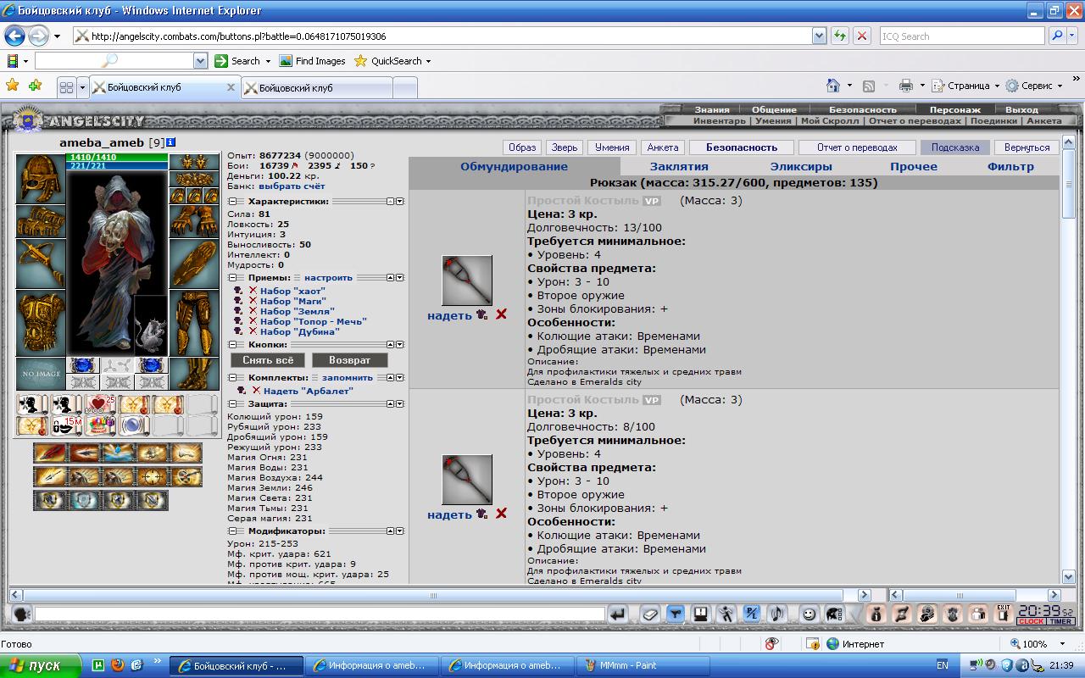Switch to CLOCK mode
The image size is (1085, 678).
click(1032, 621)
